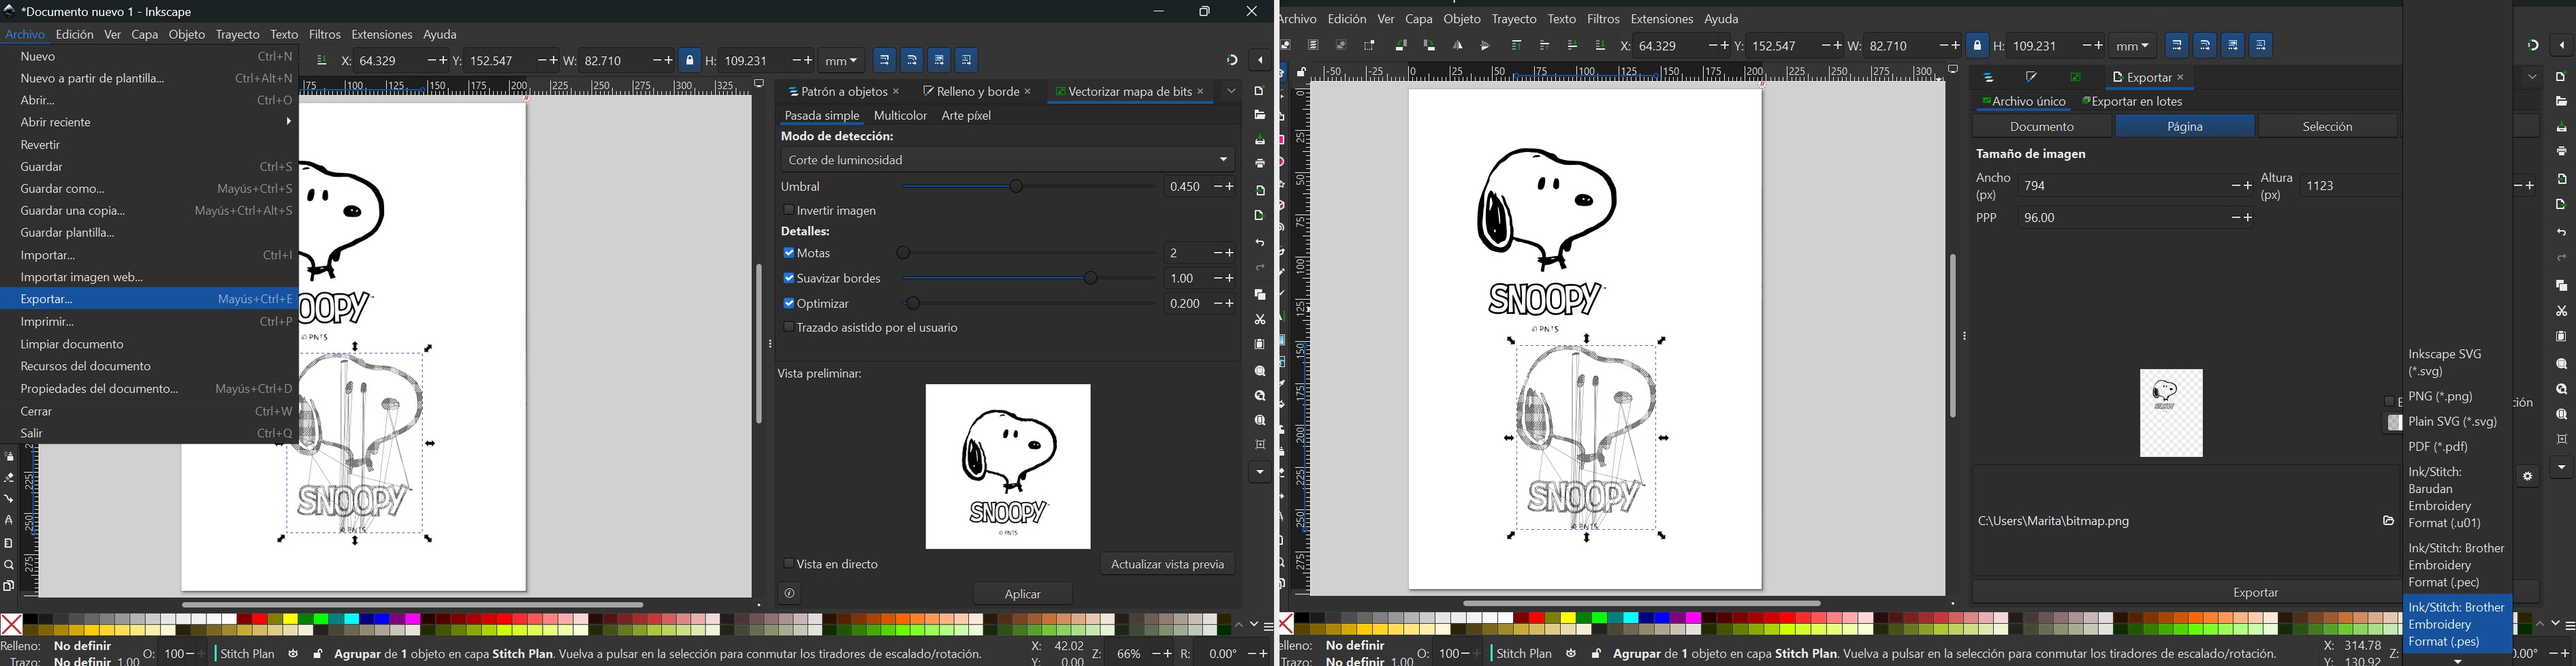This screenshot has height=666, width=2576.
Task: Click the import icon in left window command bar
Action: 1260,191
